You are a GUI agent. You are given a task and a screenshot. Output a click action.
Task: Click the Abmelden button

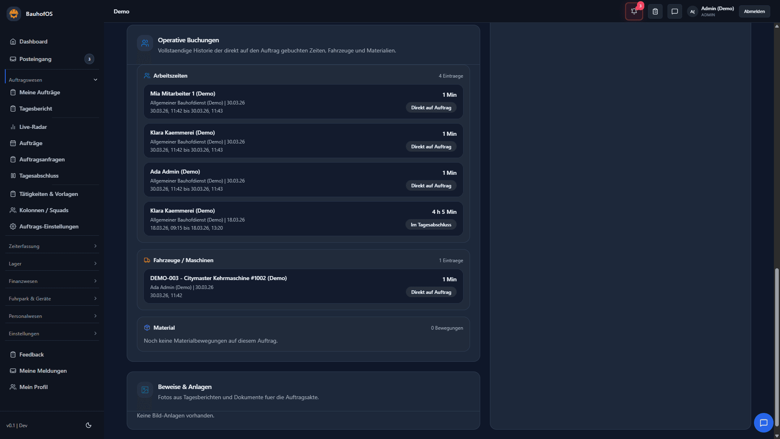pyautogui.click(x=754, y=11)
